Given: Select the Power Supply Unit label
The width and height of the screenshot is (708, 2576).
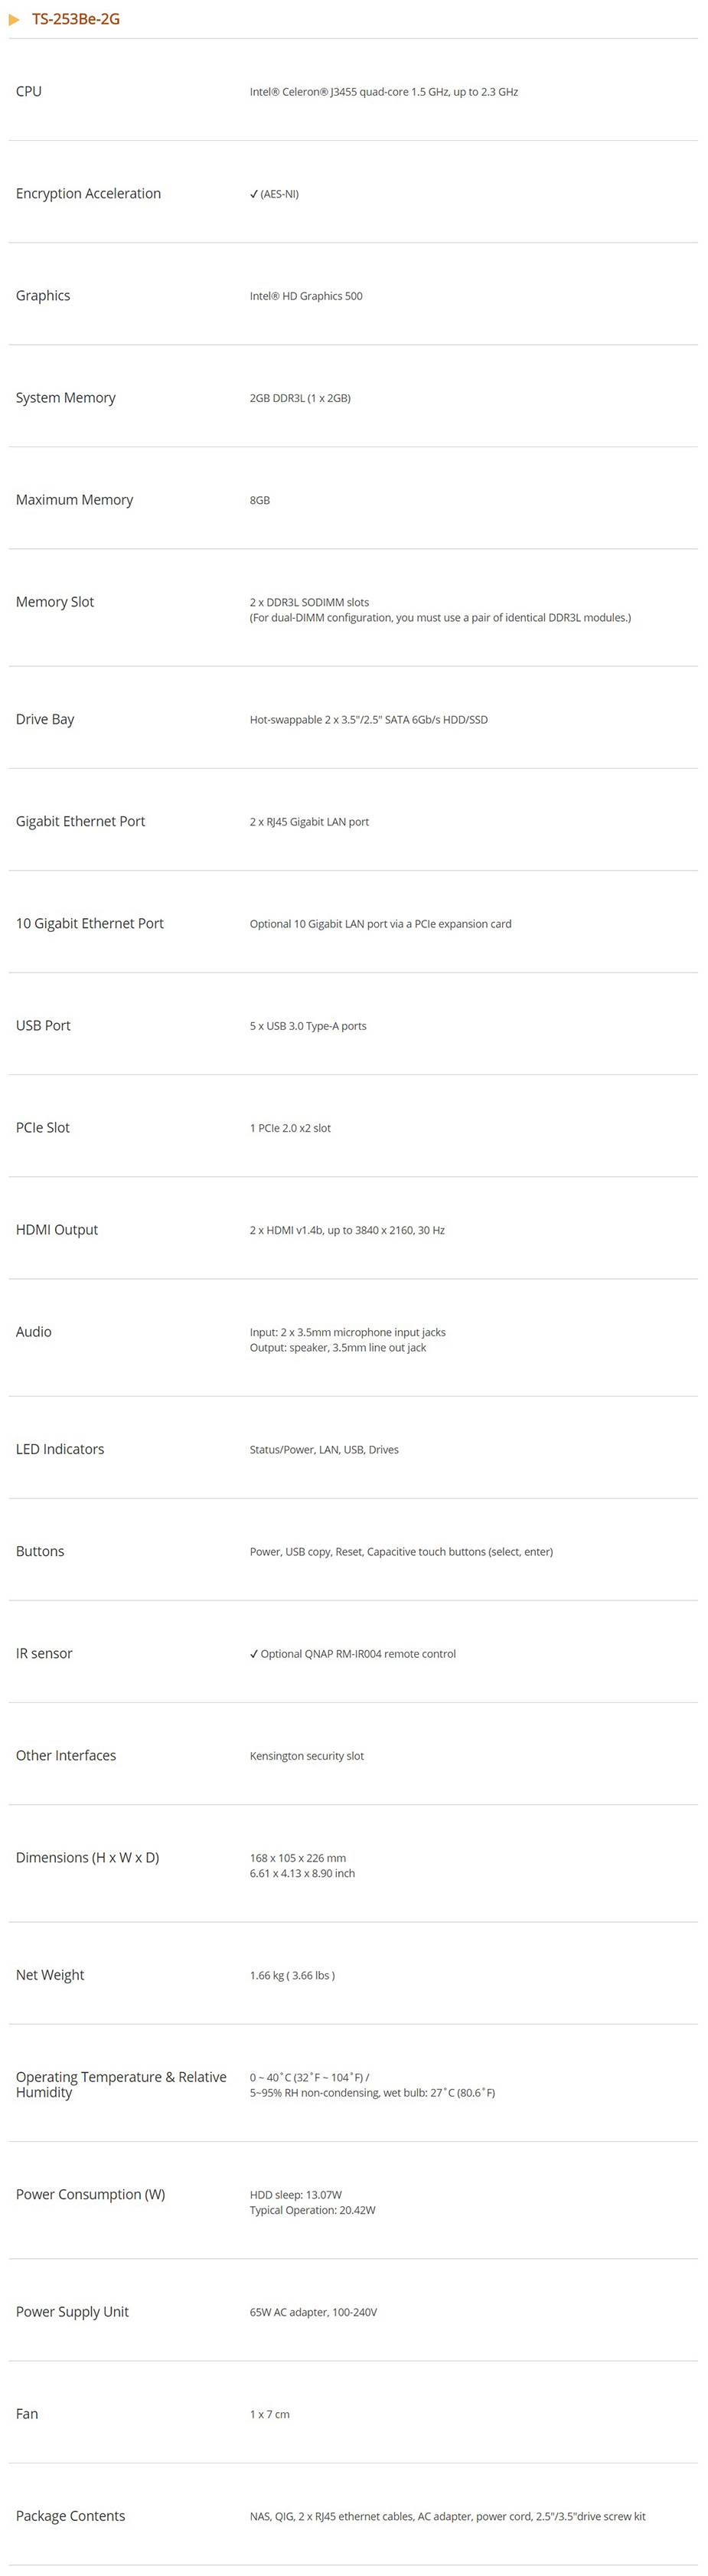Looking at the screenshot, I should 72,2312.
